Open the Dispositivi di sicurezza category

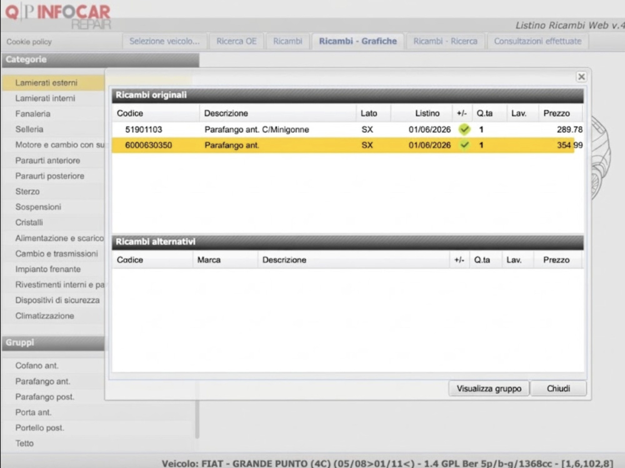coord(53,300)
